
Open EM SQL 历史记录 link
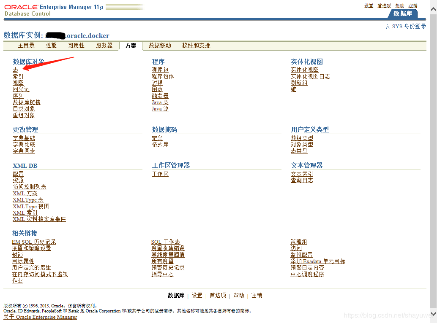coord(34,242)
